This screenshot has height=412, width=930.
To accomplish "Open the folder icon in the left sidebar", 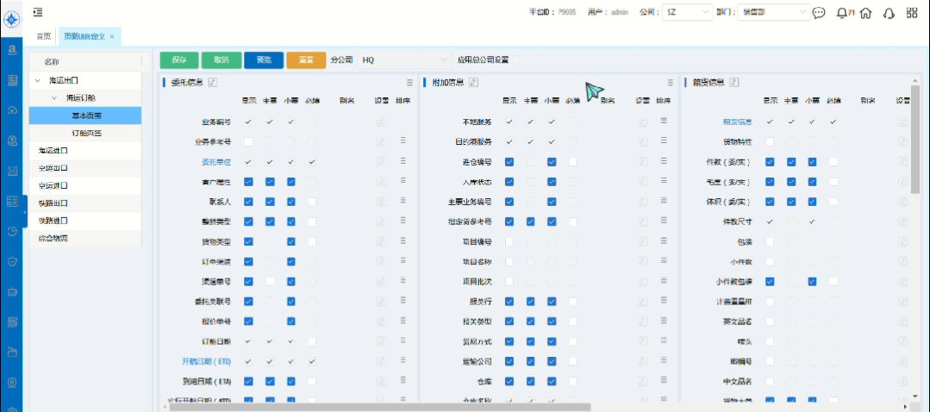I will click(11, 352).
